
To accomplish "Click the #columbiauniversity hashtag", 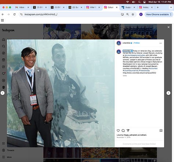I will pyautogui.click(x=131, y=71).
